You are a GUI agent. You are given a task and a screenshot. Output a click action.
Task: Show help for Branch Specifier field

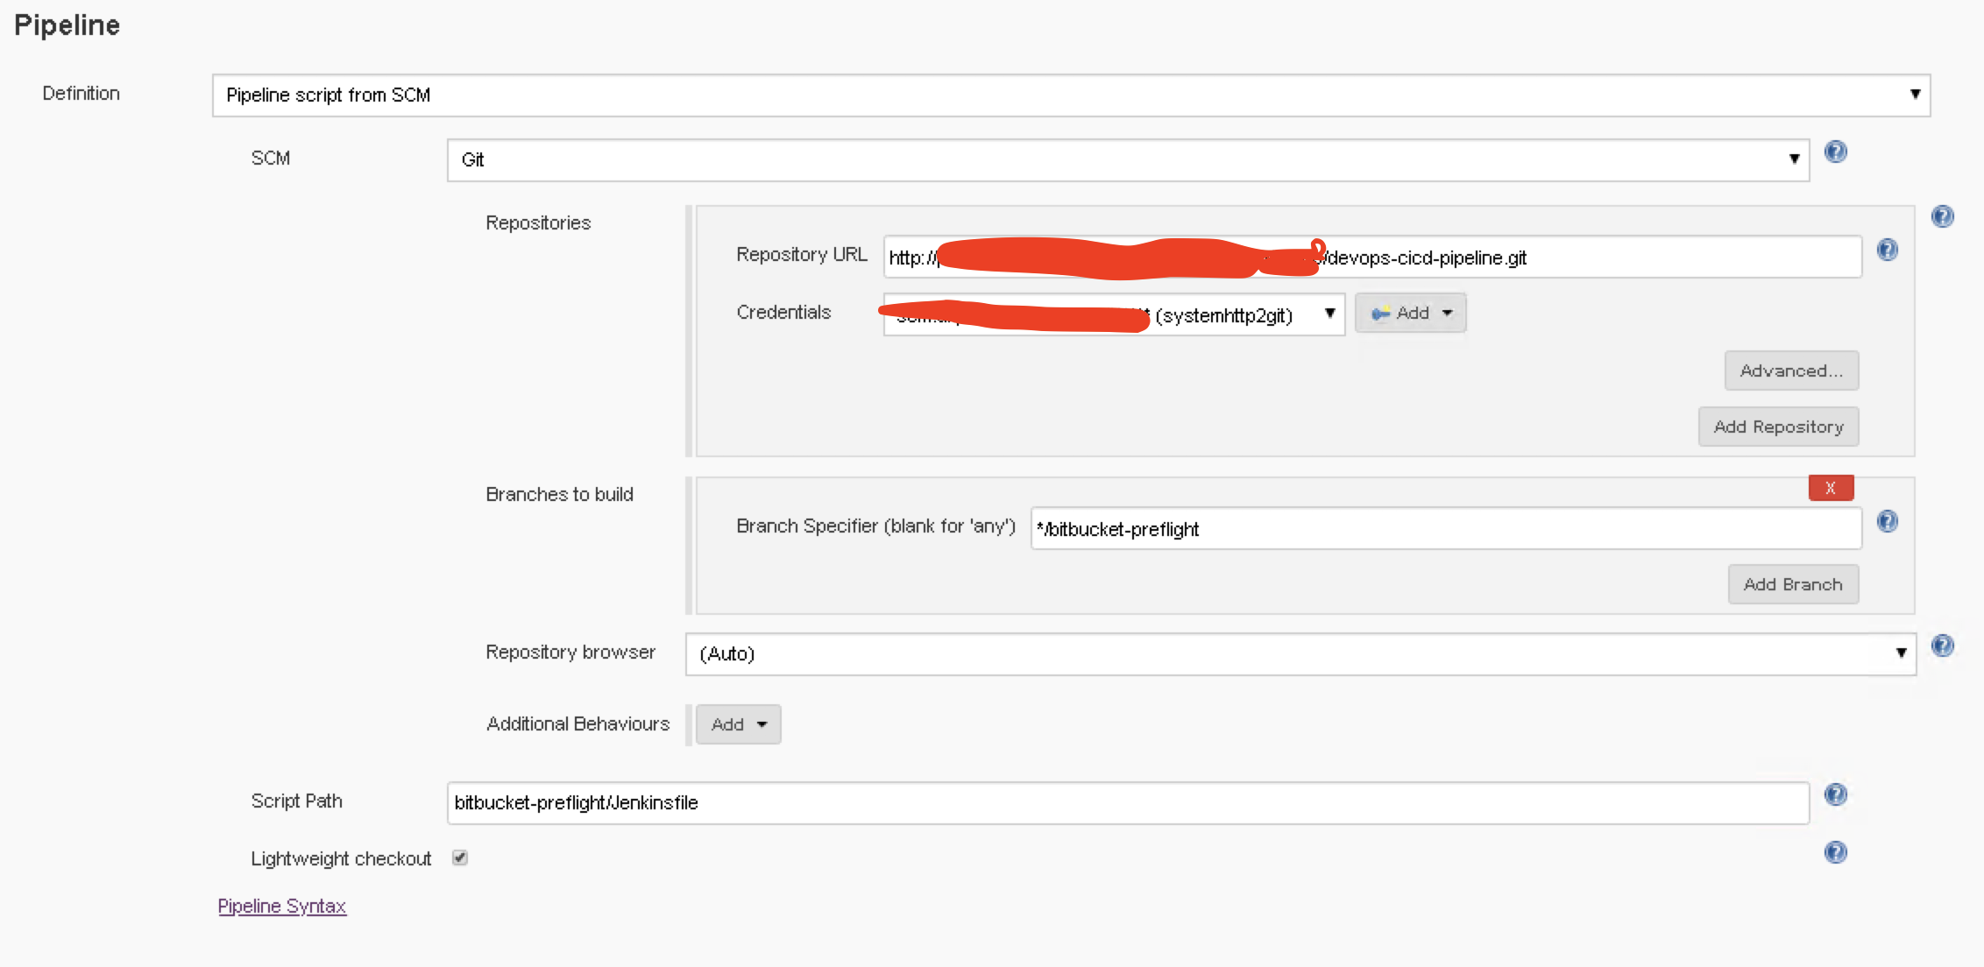1887,522
